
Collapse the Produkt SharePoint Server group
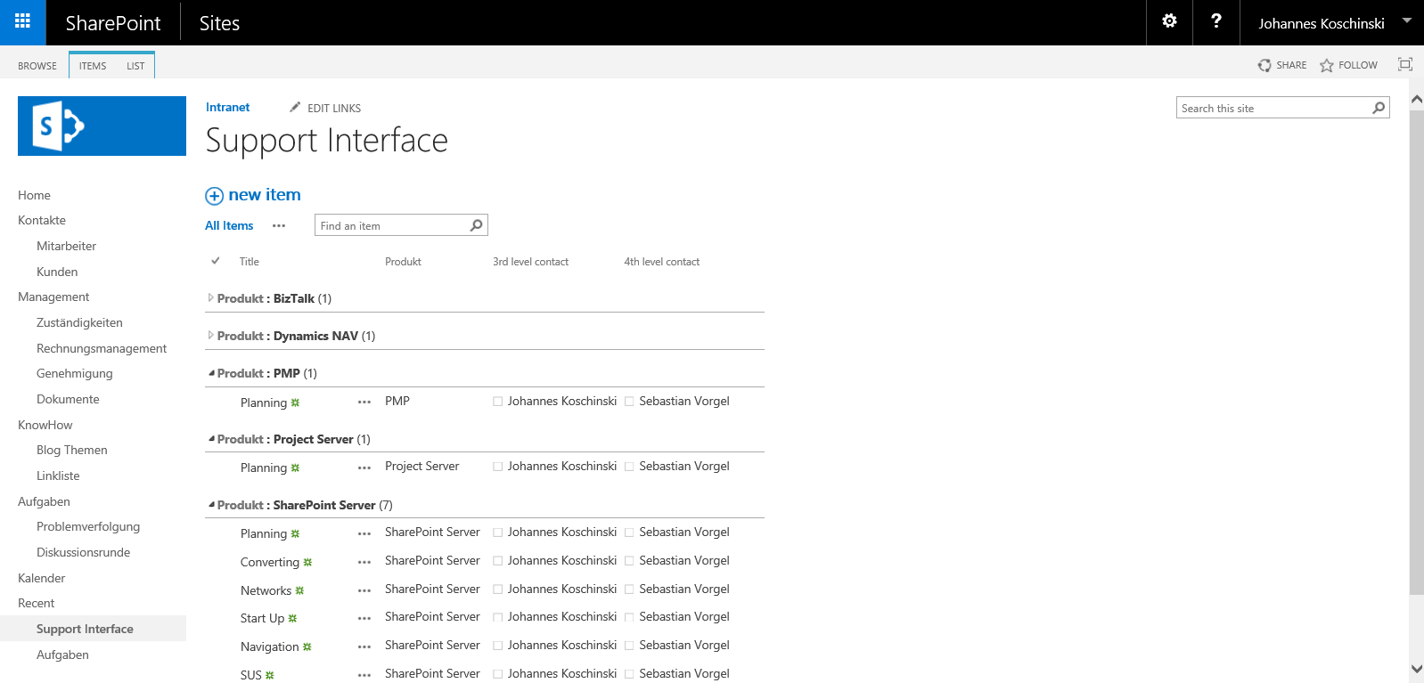211,505
